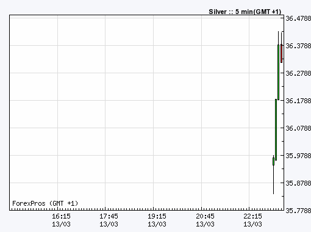Click the 36.1788 price axis label
The width and height of the screenshot is (311, 232).
click(x=298, y=101)
